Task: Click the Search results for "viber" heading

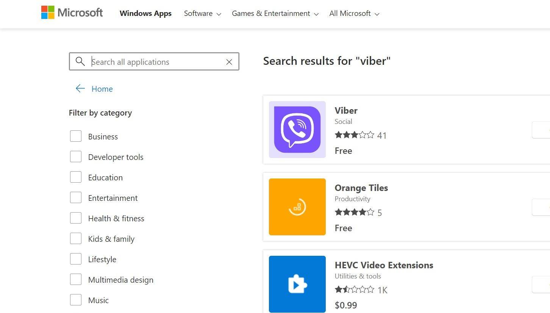Action: [327, 61]
